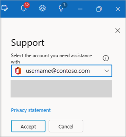Open the Privacy statement link
126x137 pixels.
pos(31,110)
